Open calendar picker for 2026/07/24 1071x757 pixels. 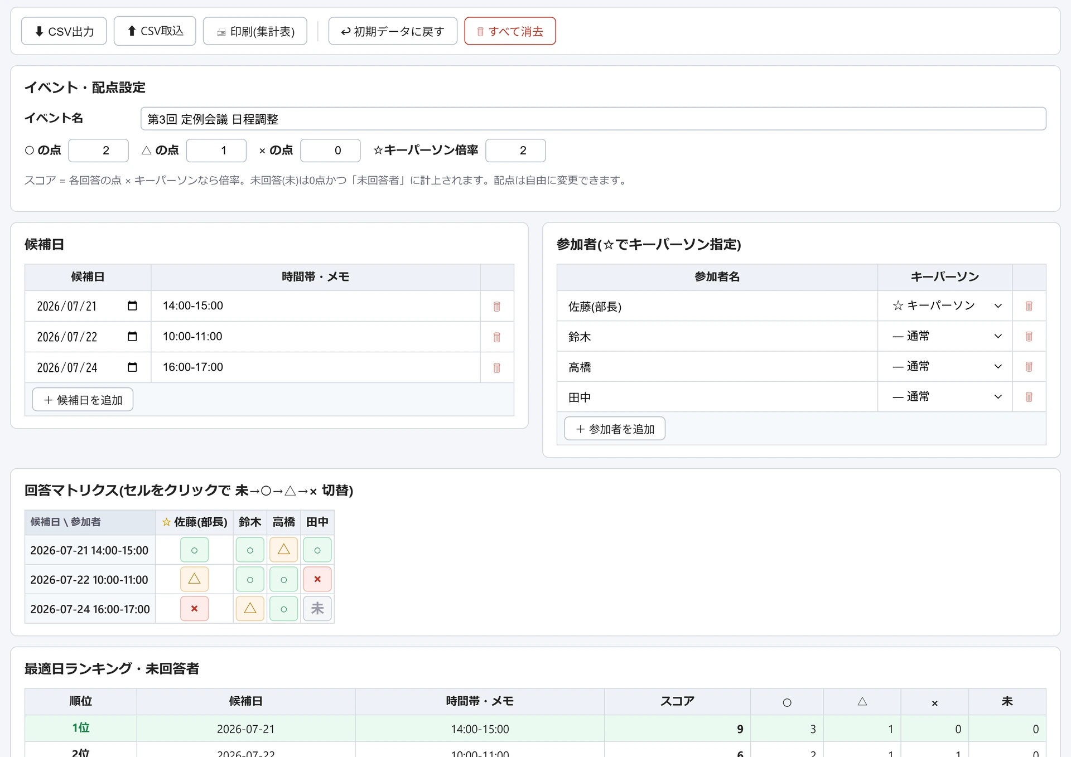pos(132,367)
